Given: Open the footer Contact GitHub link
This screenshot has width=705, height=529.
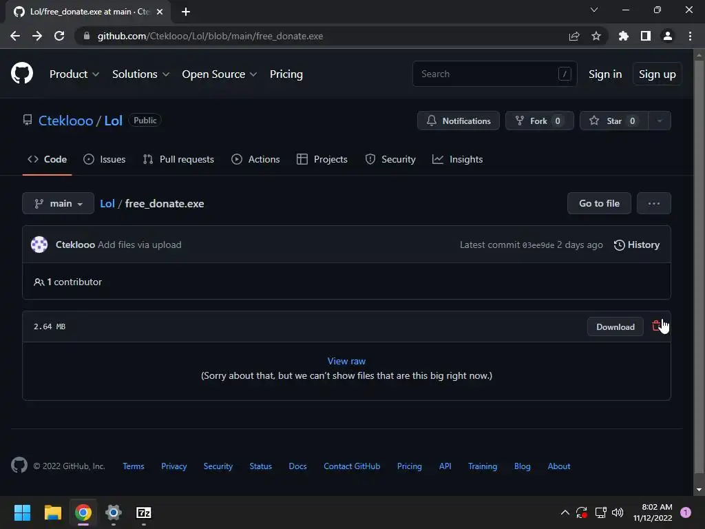Looking at the screenshot, I should (352, 466).
